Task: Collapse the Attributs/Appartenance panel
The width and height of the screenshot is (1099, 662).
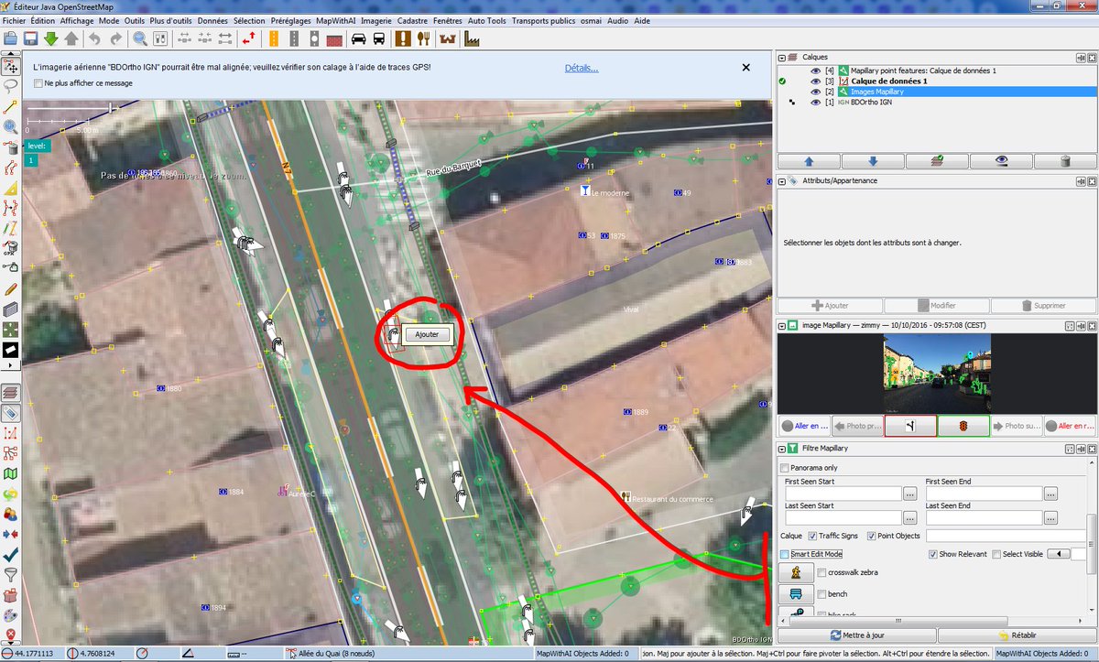Action: (x=781, y=180)
